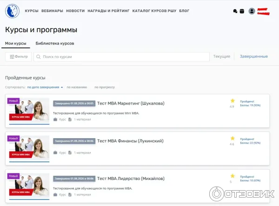
Task: Switch to Библиотека курсов tab
Action: coord(55,43)
